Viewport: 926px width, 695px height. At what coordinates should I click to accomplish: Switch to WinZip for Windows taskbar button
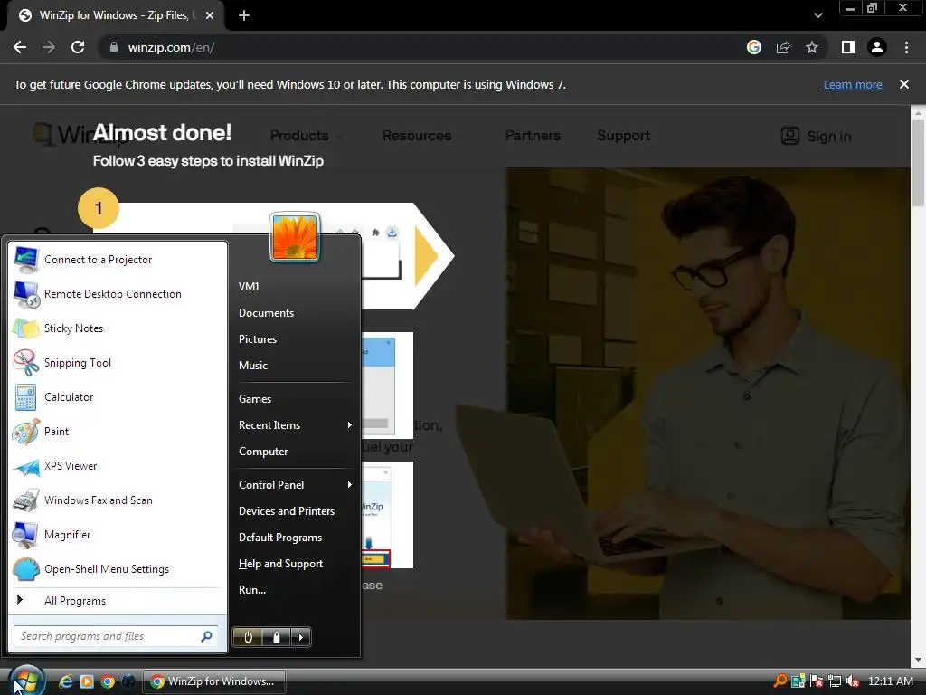(214, 681)
